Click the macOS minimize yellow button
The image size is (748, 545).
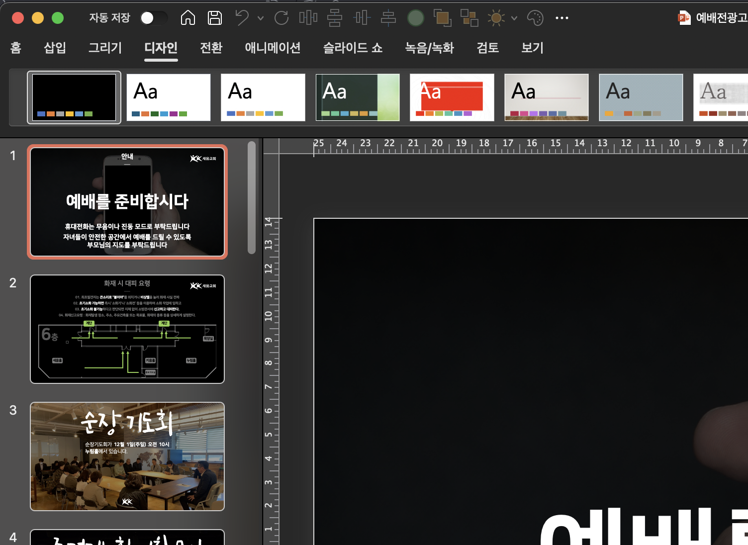38,18
